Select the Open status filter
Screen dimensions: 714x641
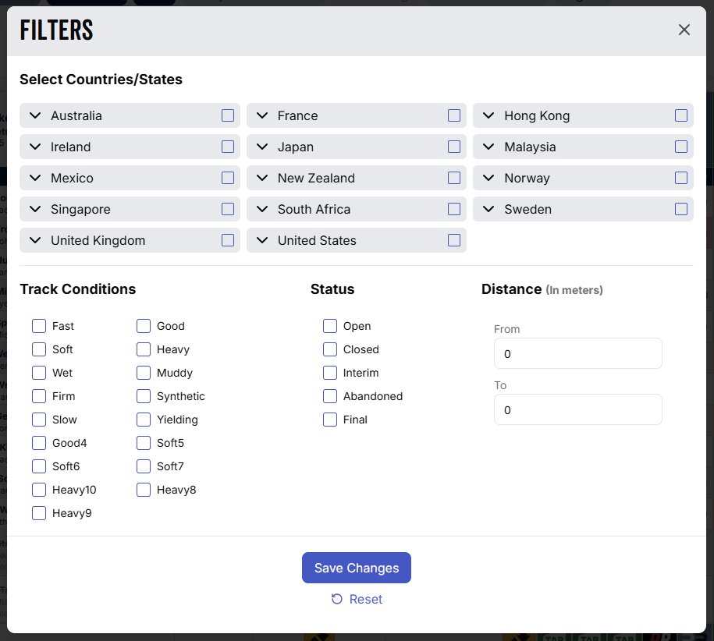point(330,326)
